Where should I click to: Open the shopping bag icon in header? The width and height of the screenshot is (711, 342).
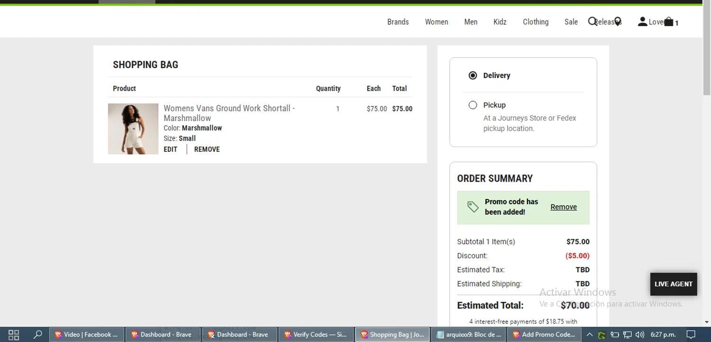tap(669, 22)
